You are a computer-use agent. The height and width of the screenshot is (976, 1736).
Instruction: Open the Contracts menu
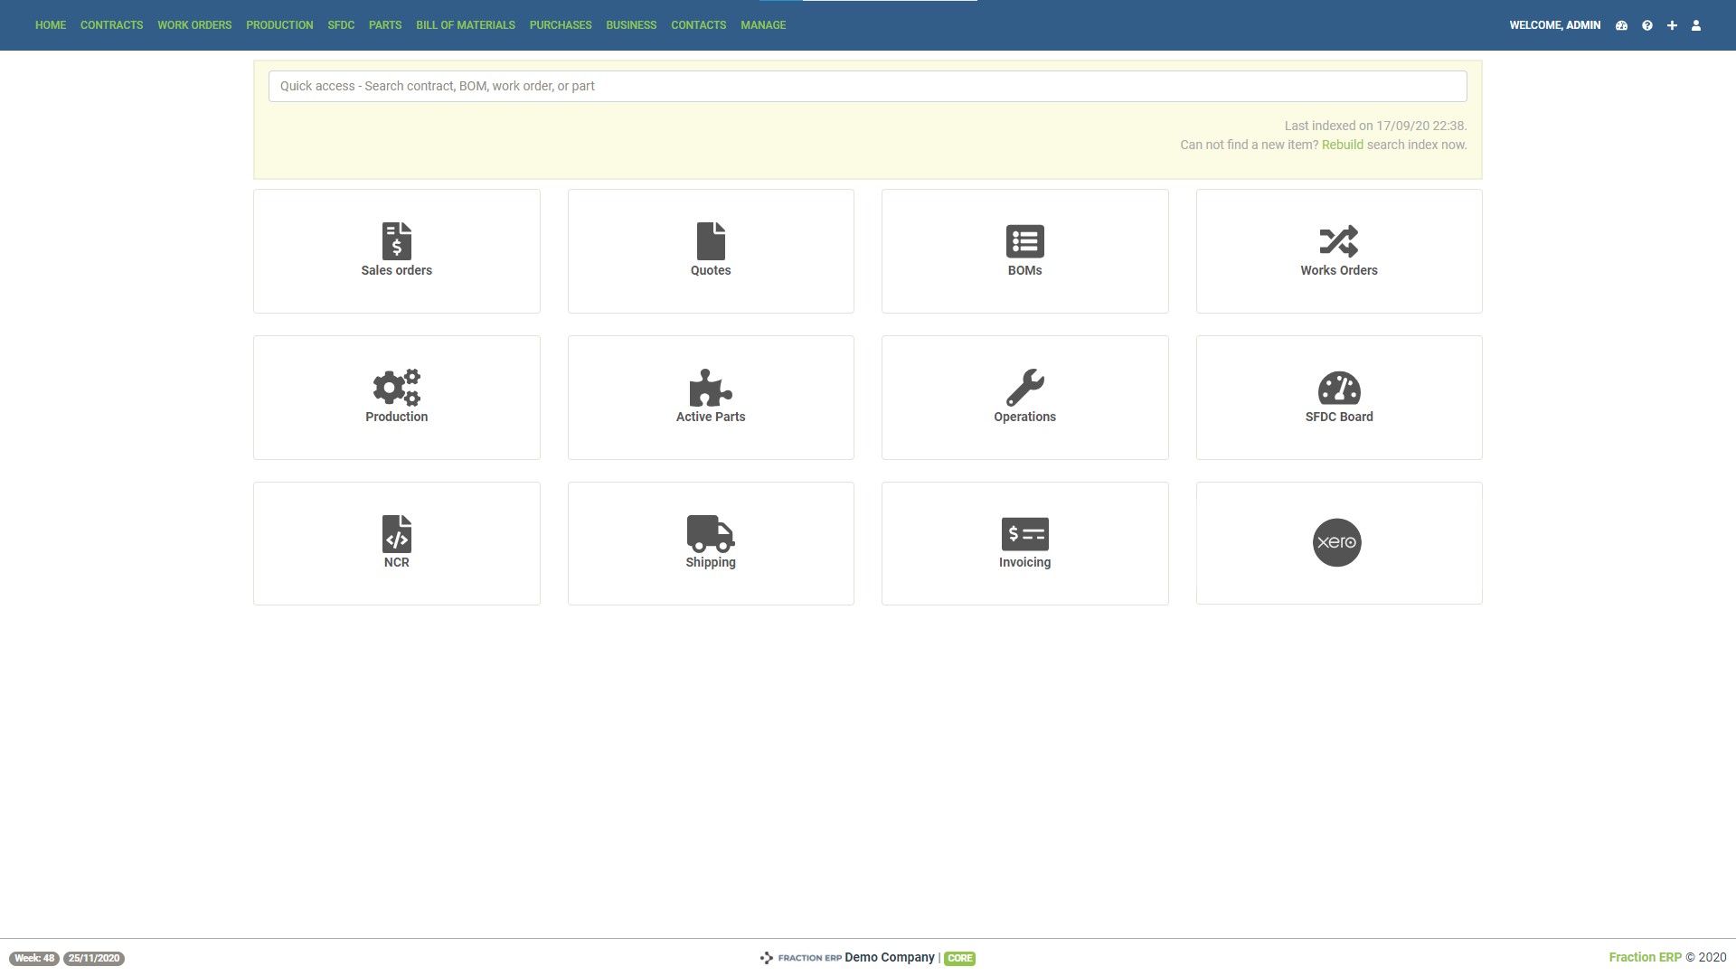click(111, 25)
